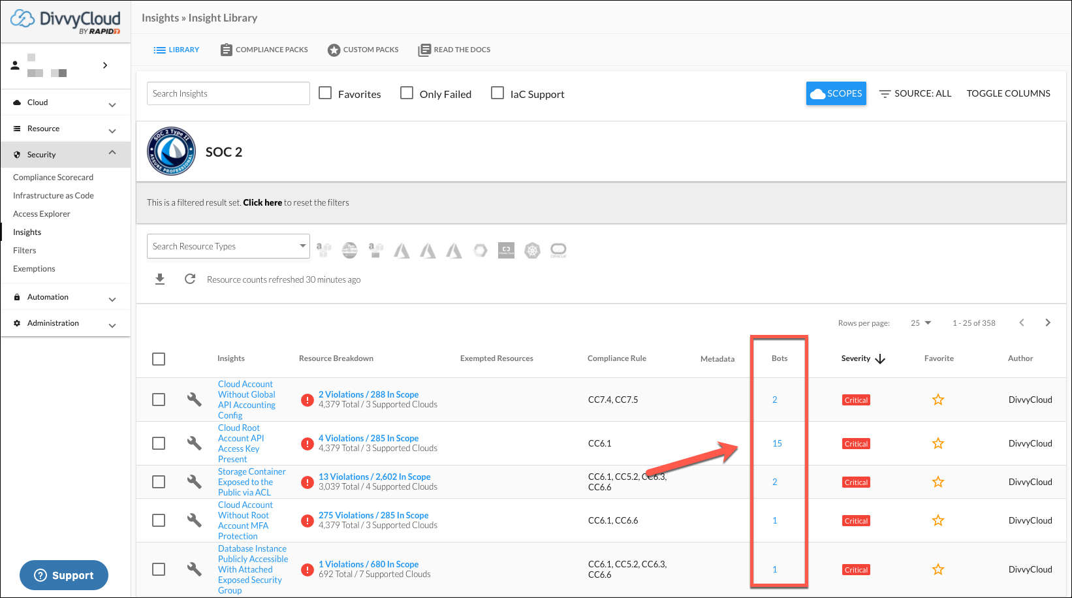
Task: Check the Database Instance Publicly Accessible row
Action: coord(159,569)
